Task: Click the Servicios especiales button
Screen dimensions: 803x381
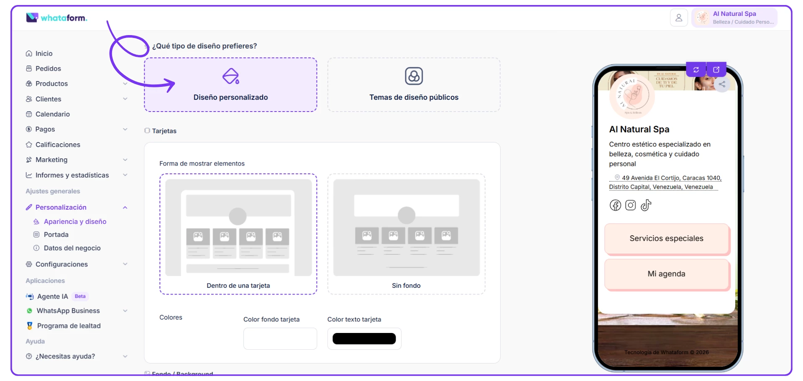Action: click(666, 239)
